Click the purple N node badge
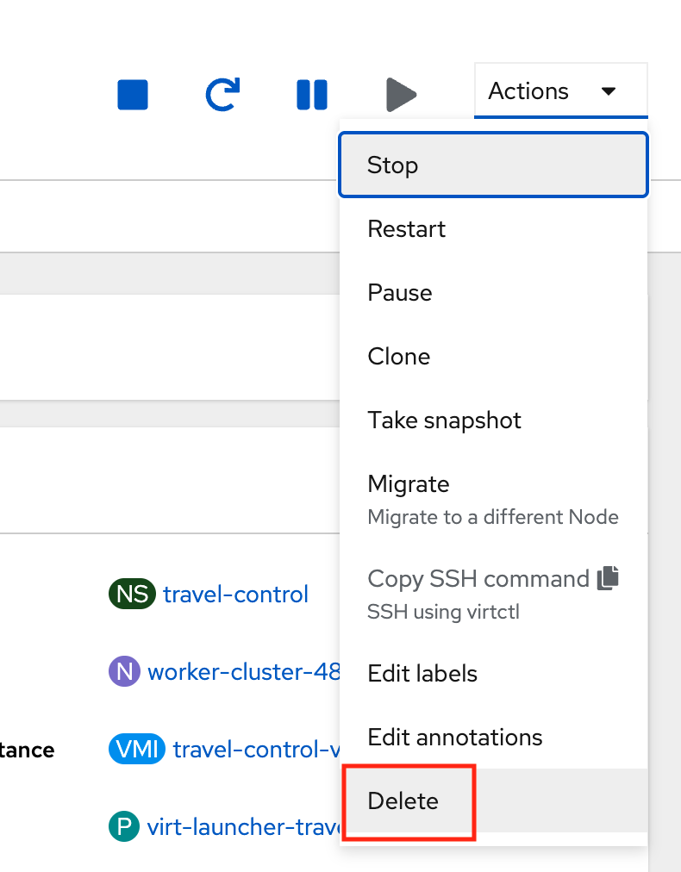Image resolution: width=681 pixels, height=872 pixels. pos(125,671)
